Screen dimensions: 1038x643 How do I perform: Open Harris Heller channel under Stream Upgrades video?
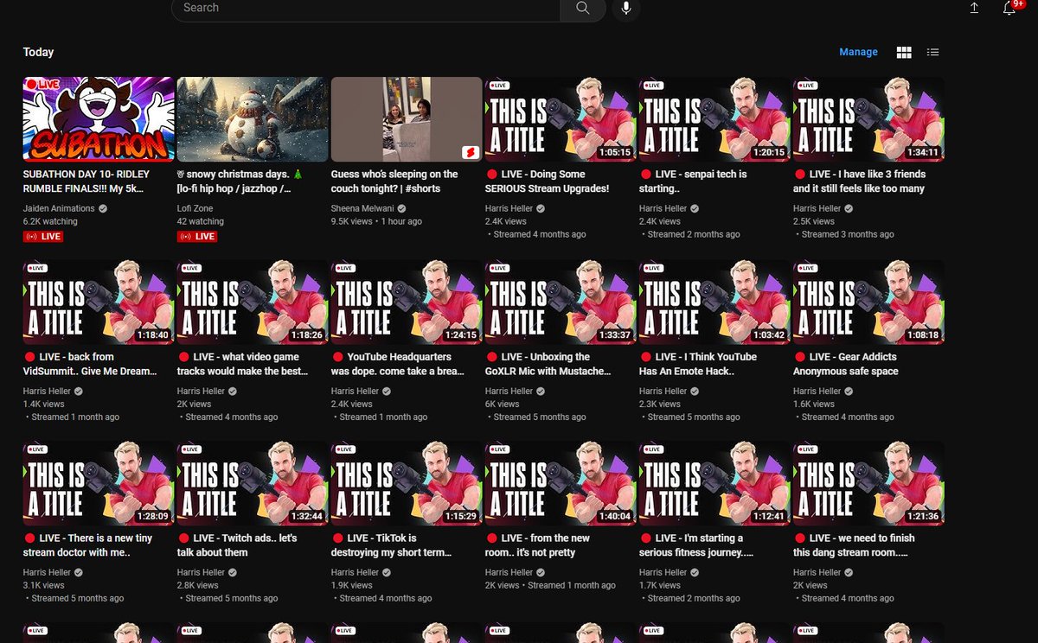coord(509,209)
